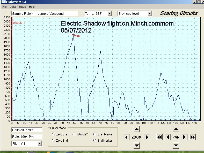Screen dimensions: 204x153
Task: Click the ZOOM down arrow button
Action: pos(137,145)
